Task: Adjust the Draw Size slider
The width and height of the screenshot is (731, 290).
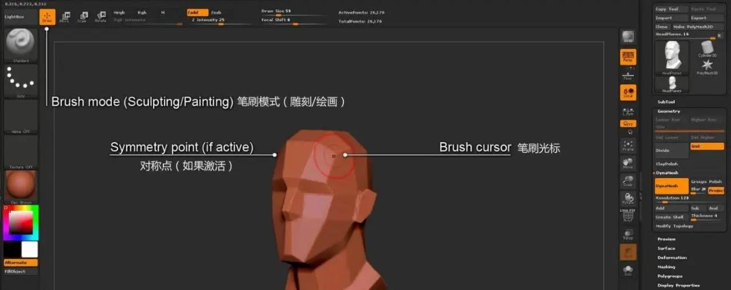Action: [294, 13]
